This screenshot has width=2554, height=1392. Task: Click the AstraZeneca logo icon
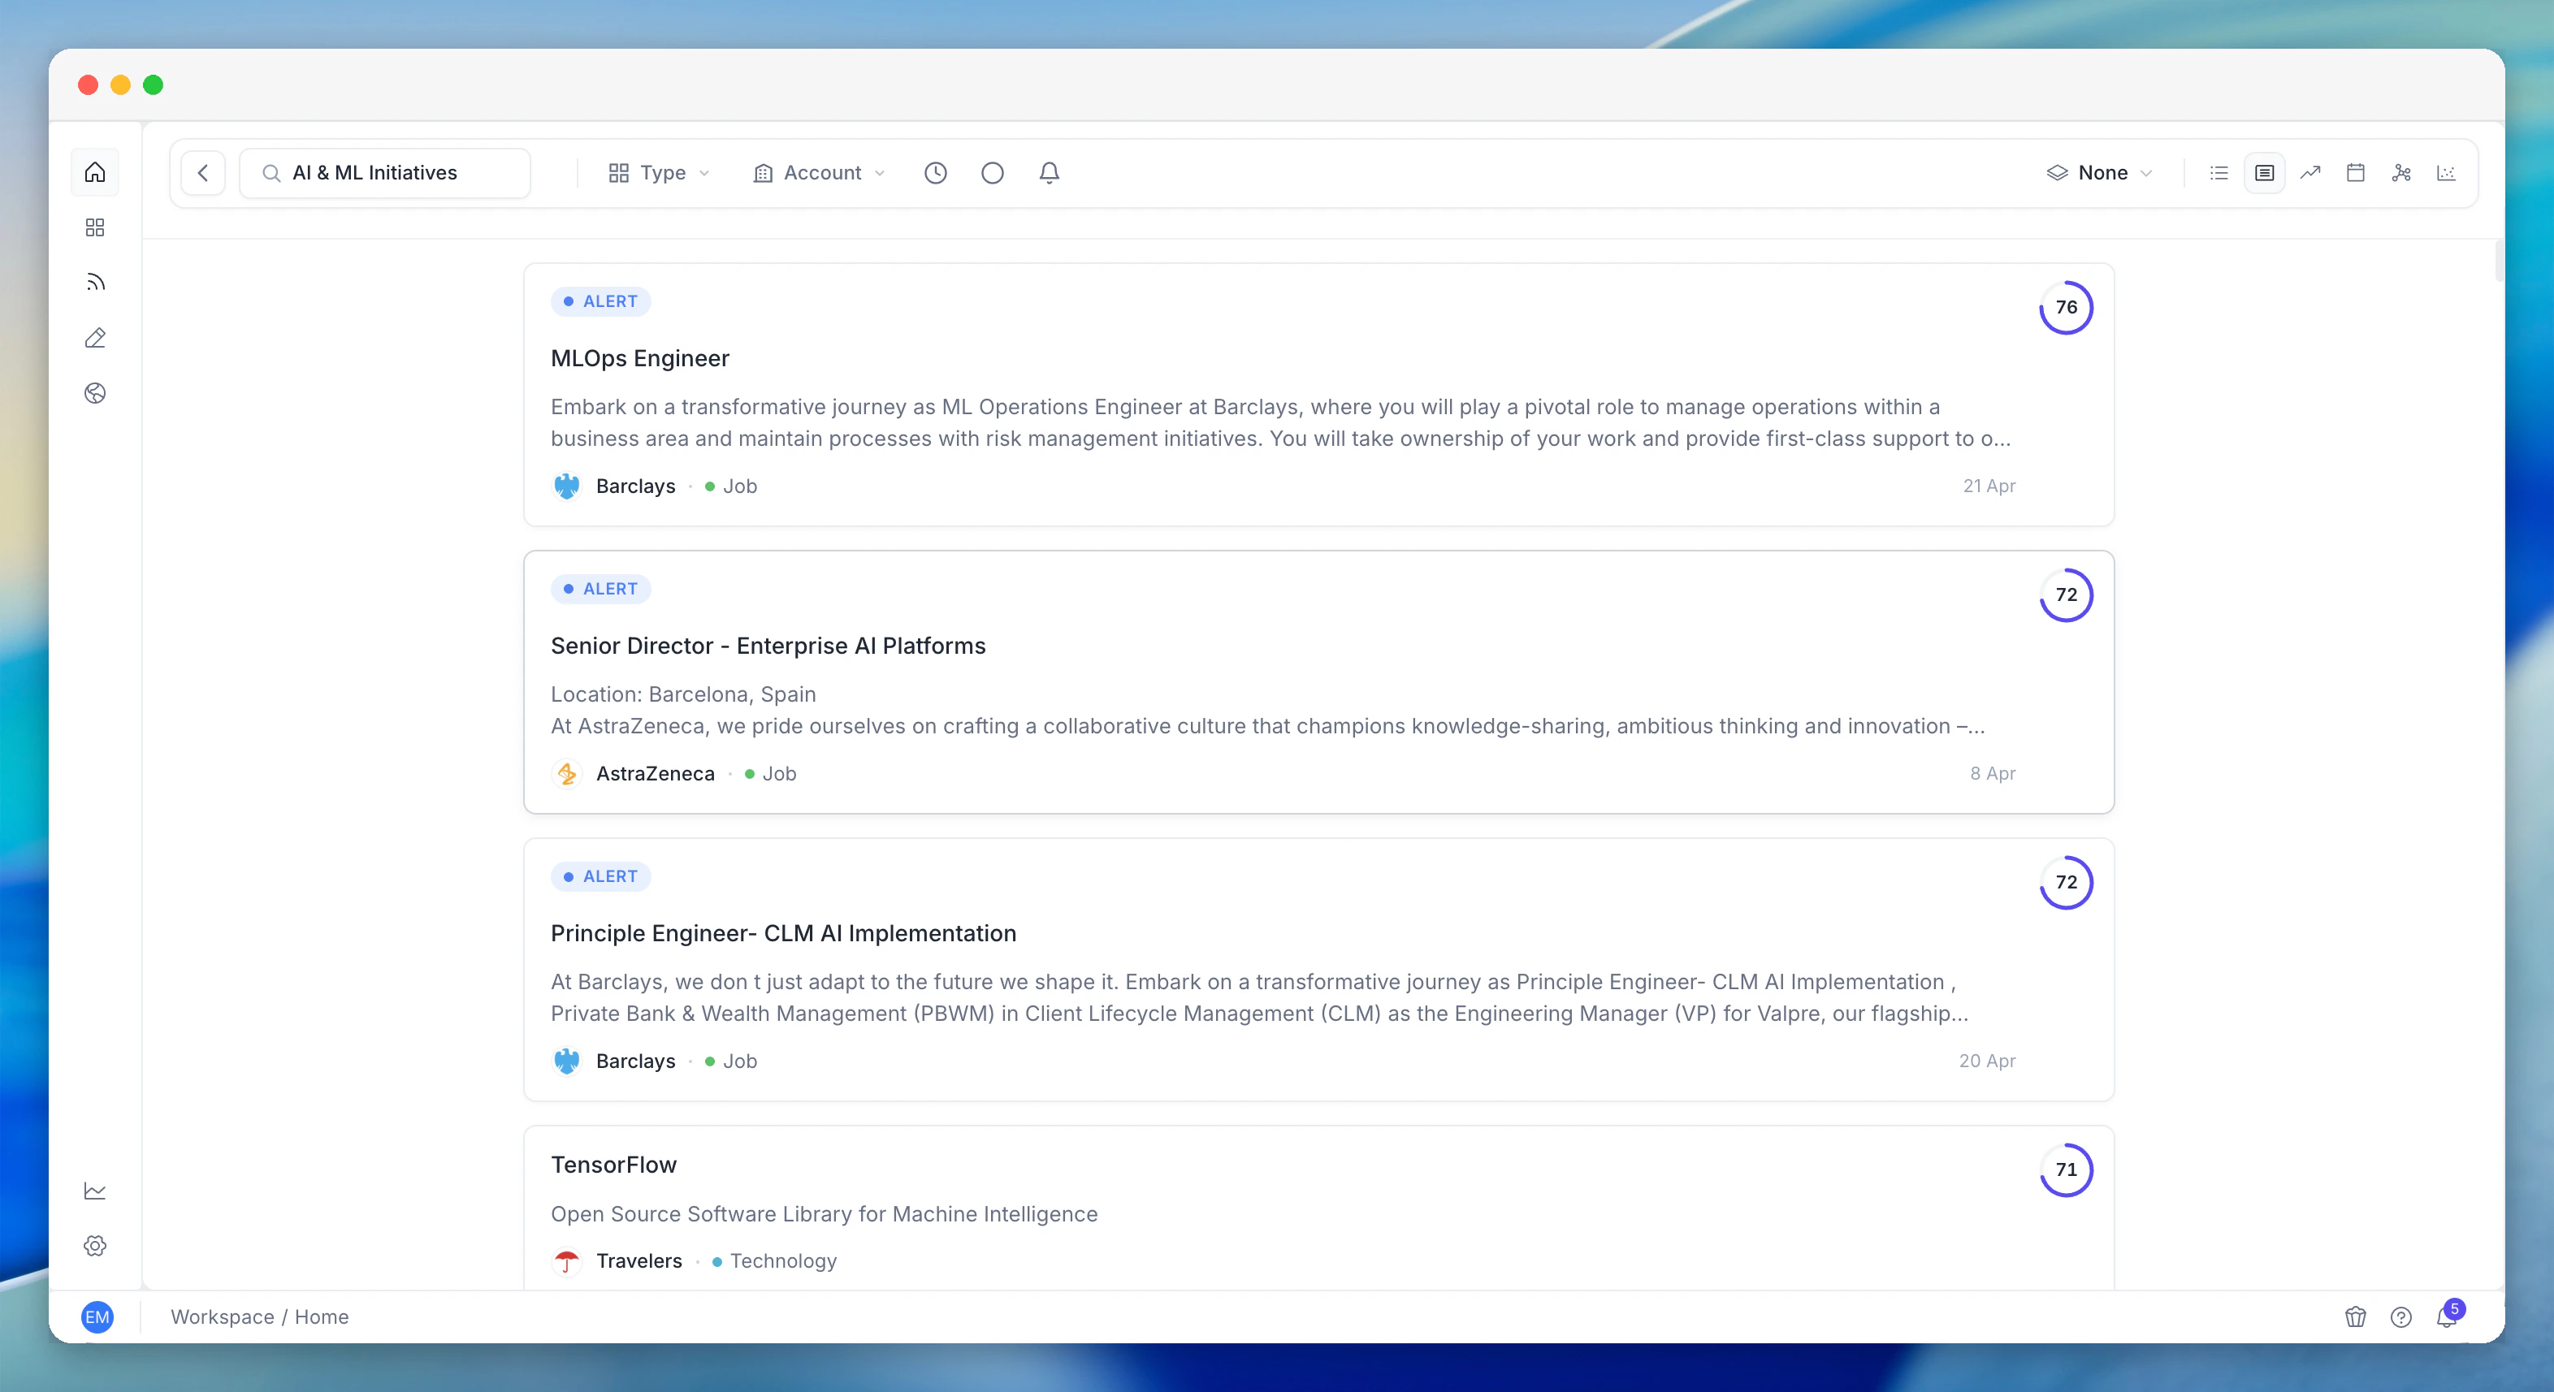pyautogui.click(x=566, y=773)
